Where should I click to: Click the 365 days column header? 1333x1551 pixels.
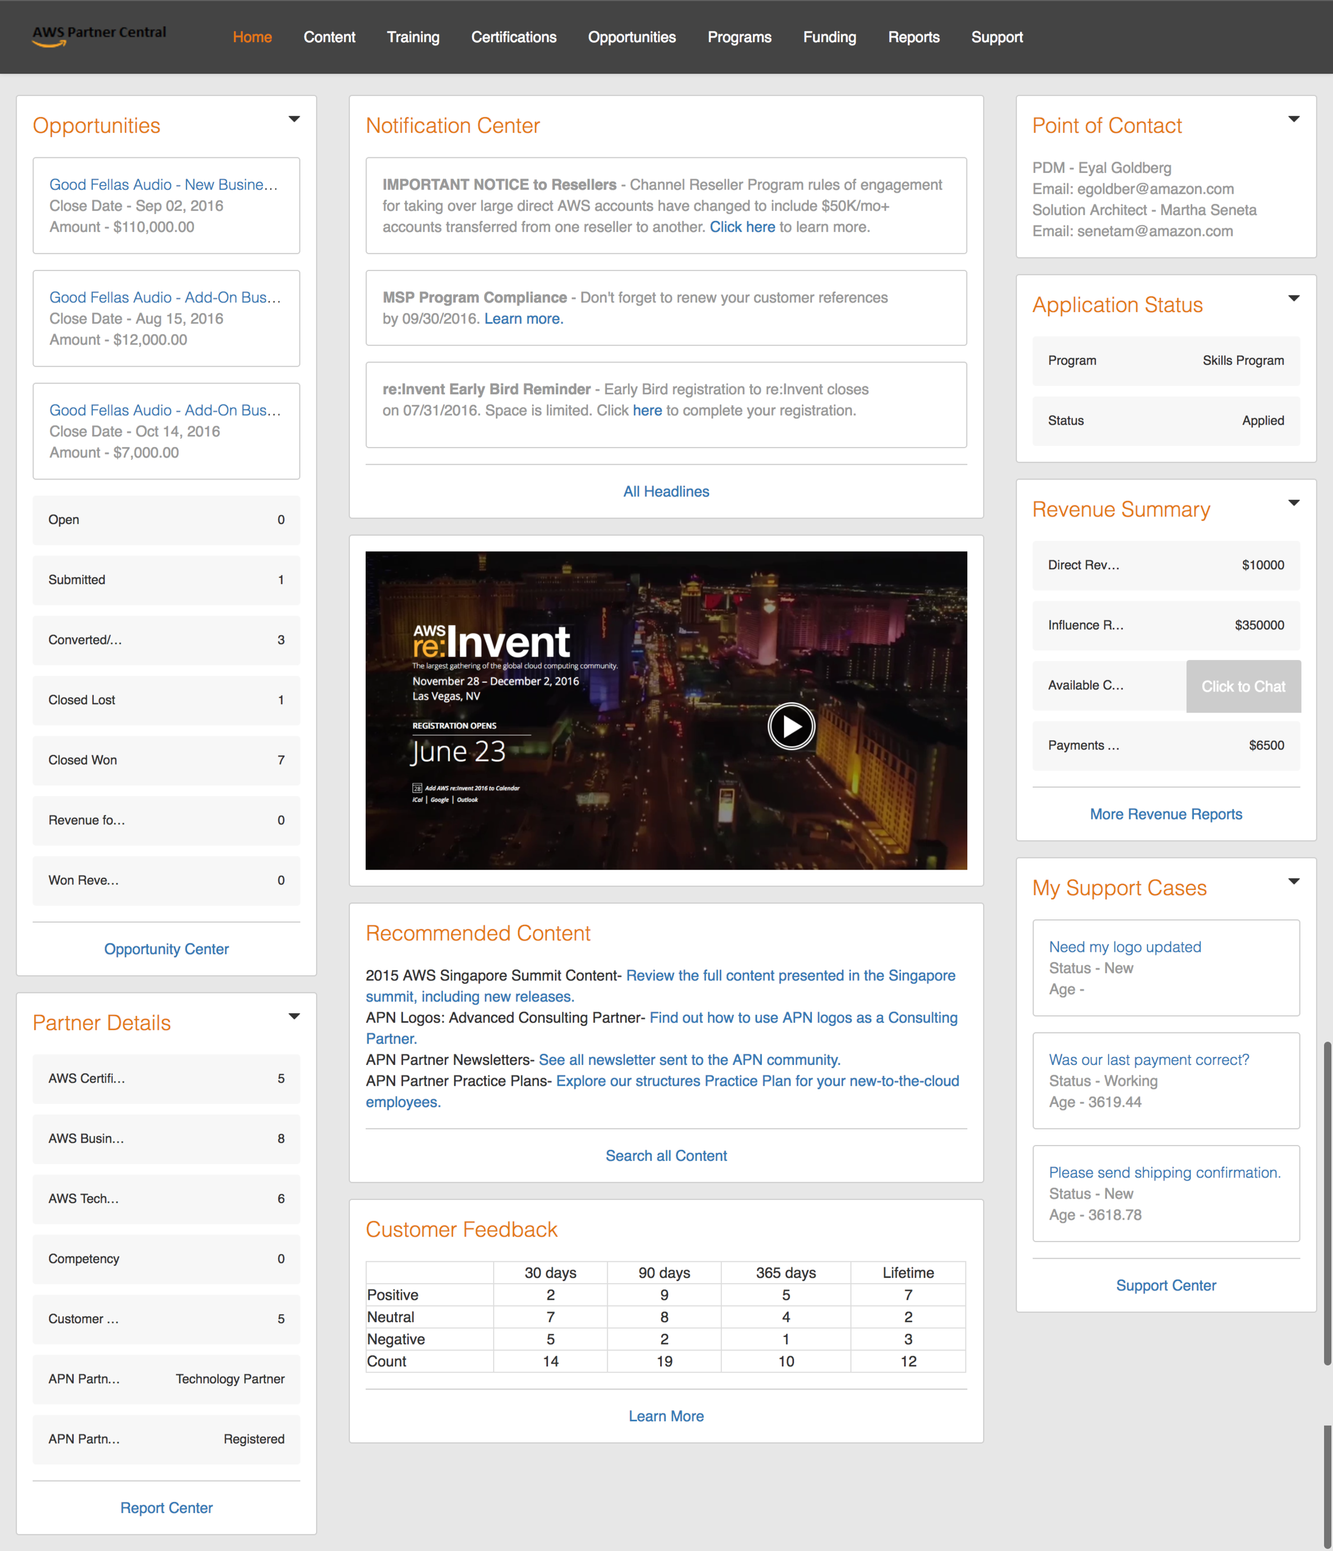[785, 1272]
